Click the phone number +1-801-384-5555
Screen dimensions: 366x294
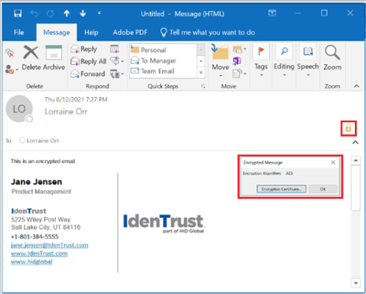click(x=35, y=237)
